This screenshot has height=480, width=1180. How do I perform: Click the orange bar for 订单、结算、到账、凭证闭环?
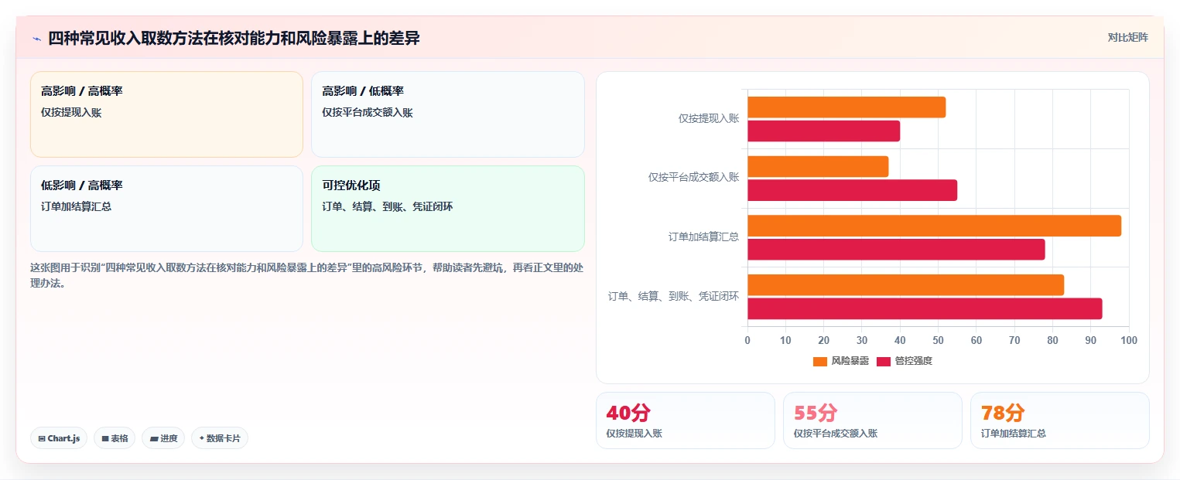coord(905,284)
